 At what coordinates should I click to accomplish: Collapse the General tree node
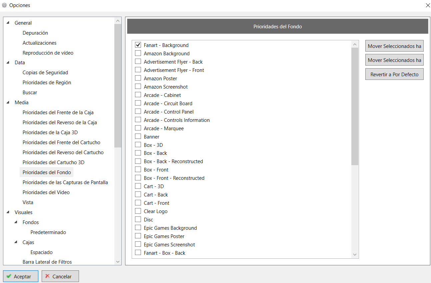(8, 23)
